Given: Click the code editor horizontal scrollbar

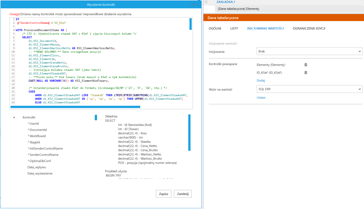Looking at the screenshot, I should tap(75, 107).
